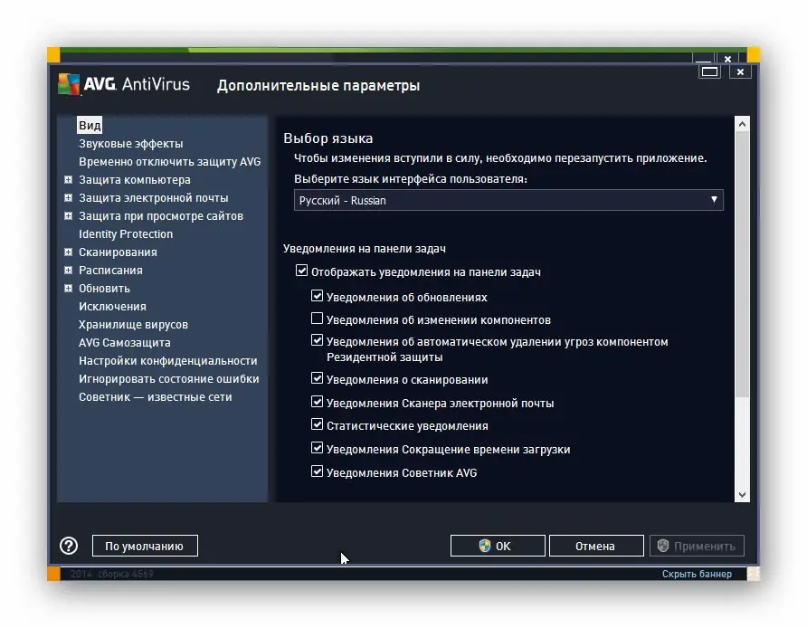This screenshot has width=807, height=628.
Task: Uncheck 'Уведомления об обновлениях'
Action: (x=317, y=296)
